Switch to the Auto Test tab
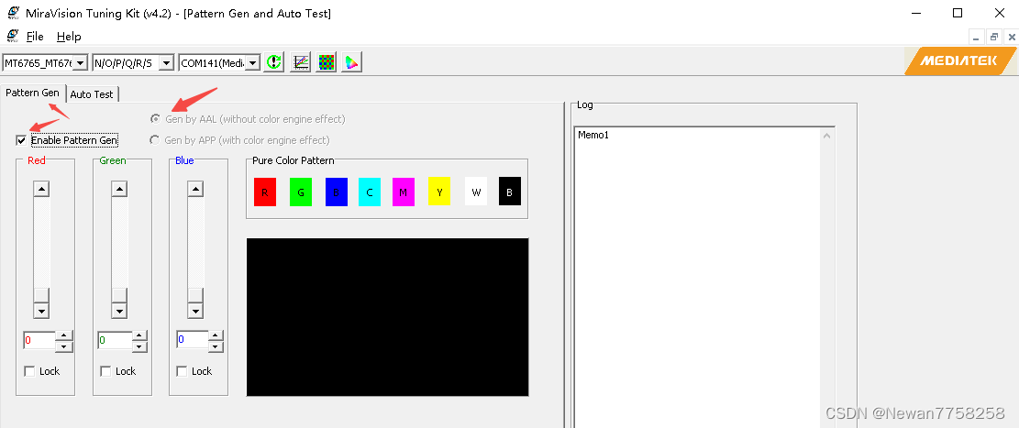This screenshot has width=1019, height=428. pyautogui.click(x=92, y=94)
